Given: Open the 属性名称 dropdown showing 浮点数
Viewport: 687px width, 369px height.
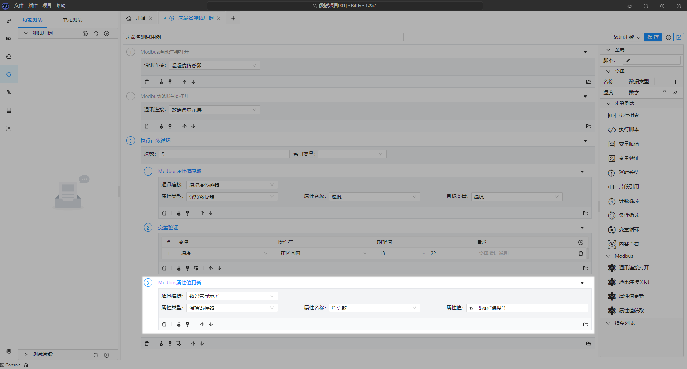Looking at the screenshot, I should pos(374,308).
